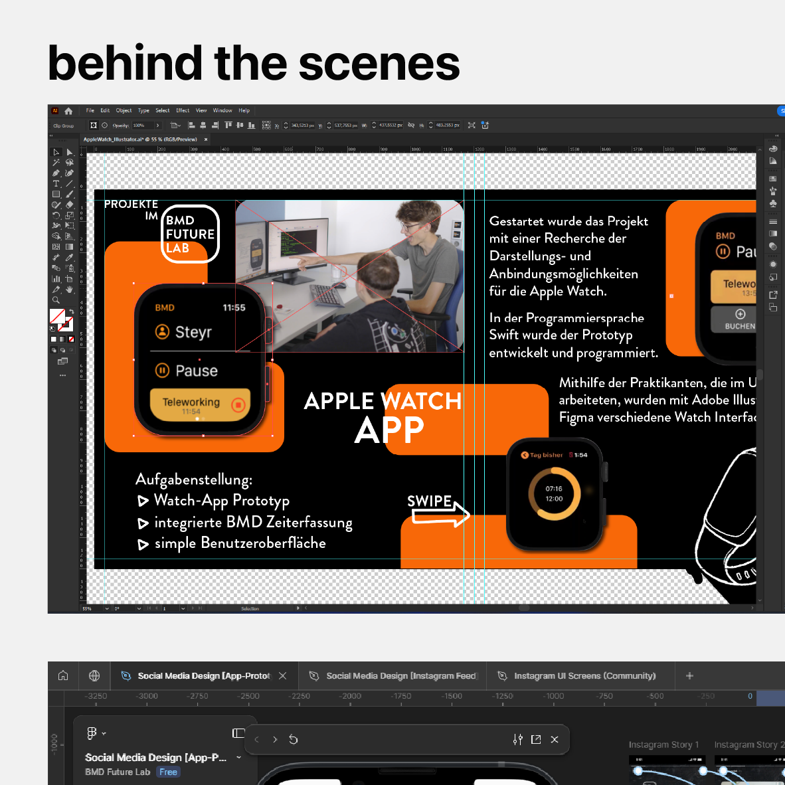Viewport: 785px width, 785px height.
Task: Select the Free Transform tool
Action: (70, 226)
